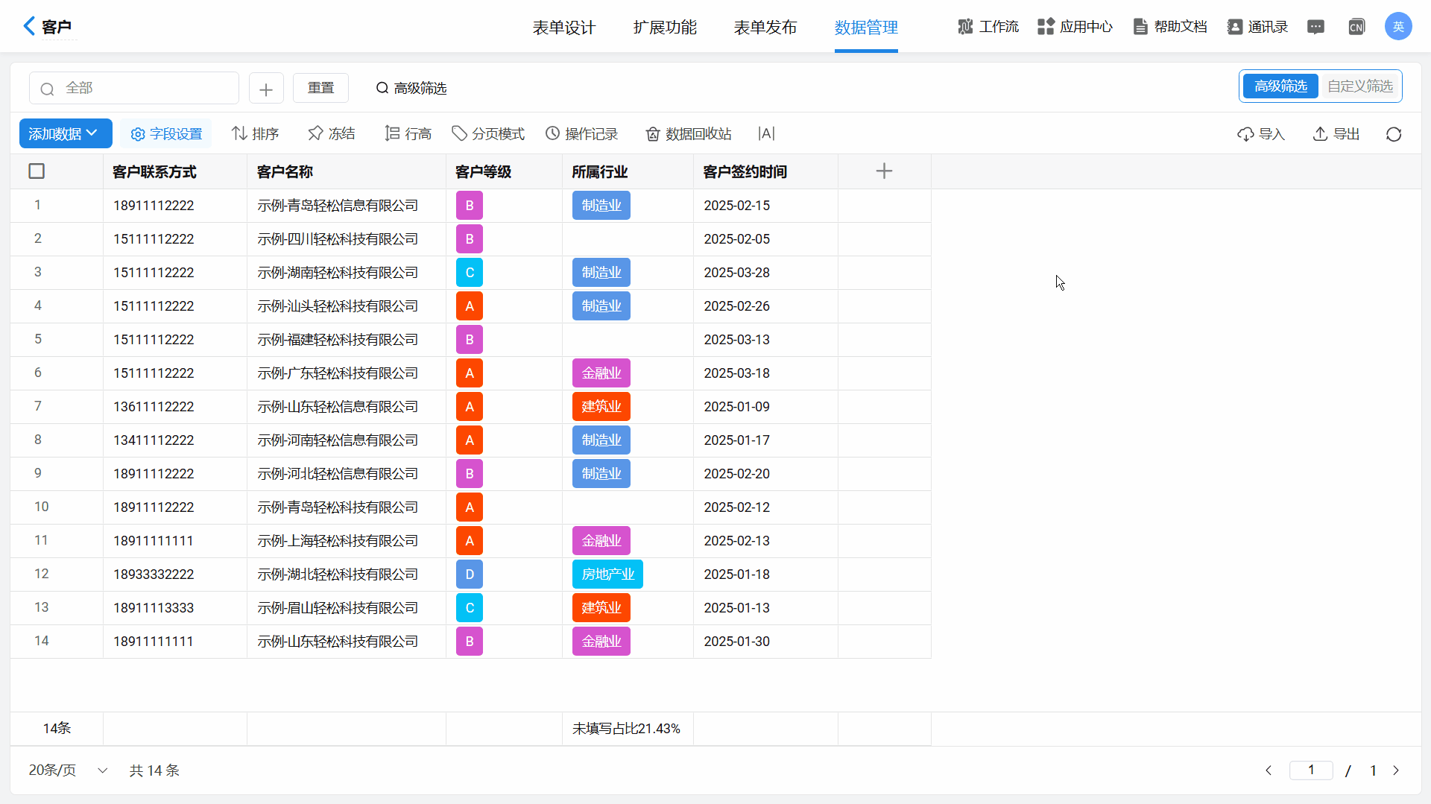The height and width of the screenshot is (804, 1431).
Task: Click row number 9
Action: (x=38, y=473)
